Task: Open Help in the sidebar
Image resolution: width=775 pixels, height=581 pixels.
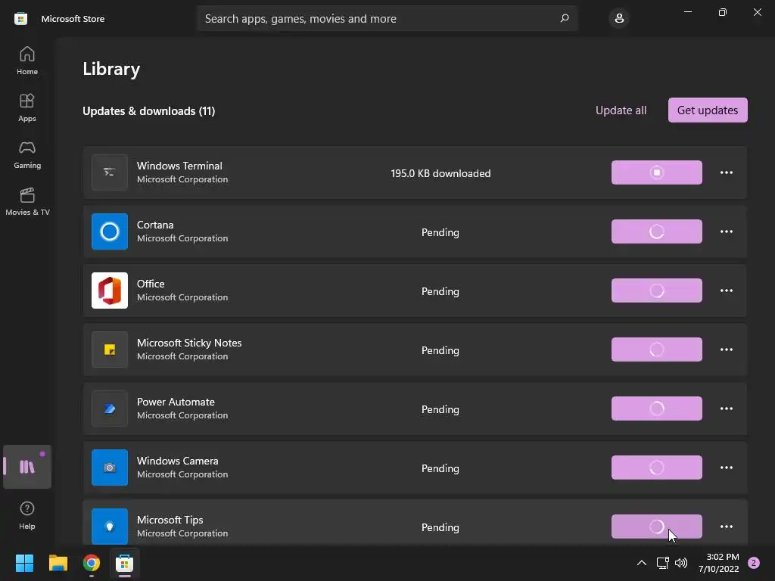Action: (x=27, y=516)
